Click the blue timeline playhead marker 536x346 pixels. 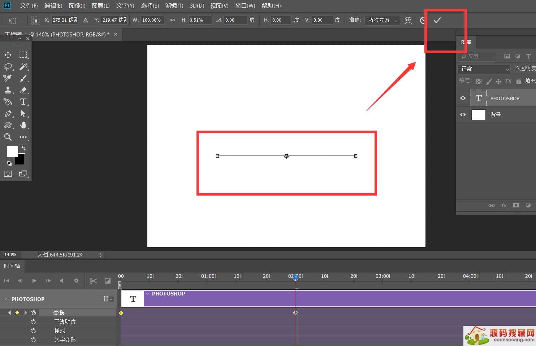pos(295,277)
